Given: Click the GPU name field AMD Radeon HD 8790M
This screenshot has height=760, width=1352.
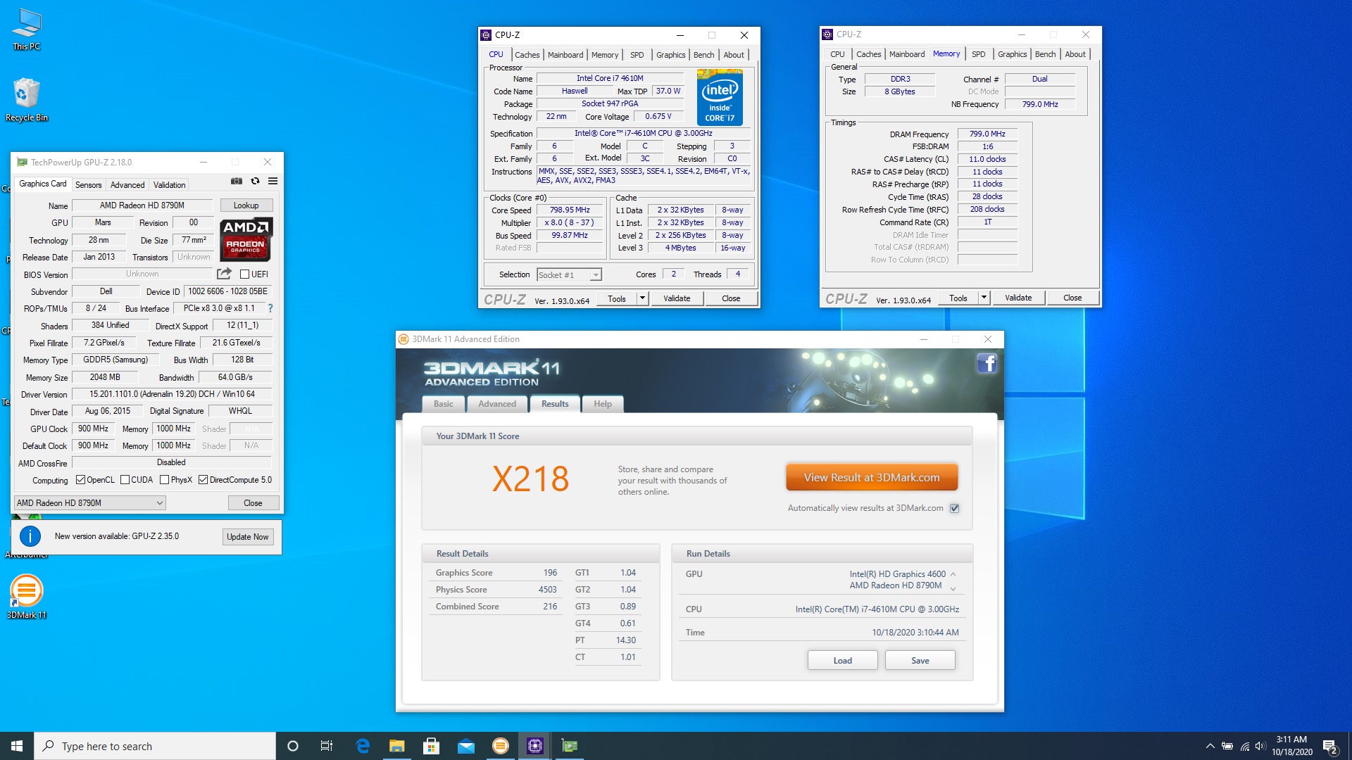Looking at the screenshot, I should (x=142, y=205).
